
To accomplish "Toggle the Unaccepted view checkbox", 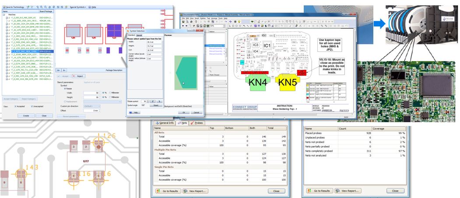I will point(31,106).
